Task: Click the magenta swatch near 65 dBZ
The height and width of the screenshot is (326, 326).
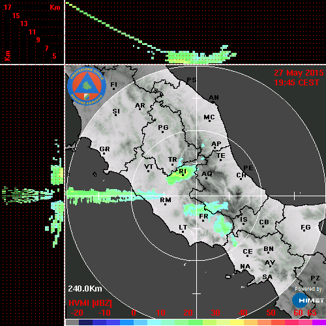Action: coord(319,322)
